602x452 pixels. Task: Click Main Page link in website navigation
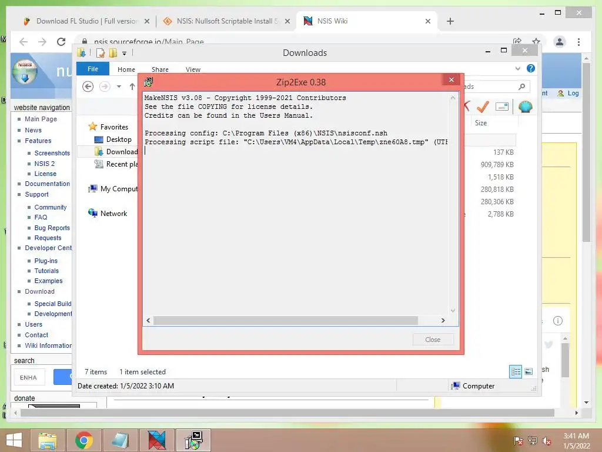[x=41, y=119]
